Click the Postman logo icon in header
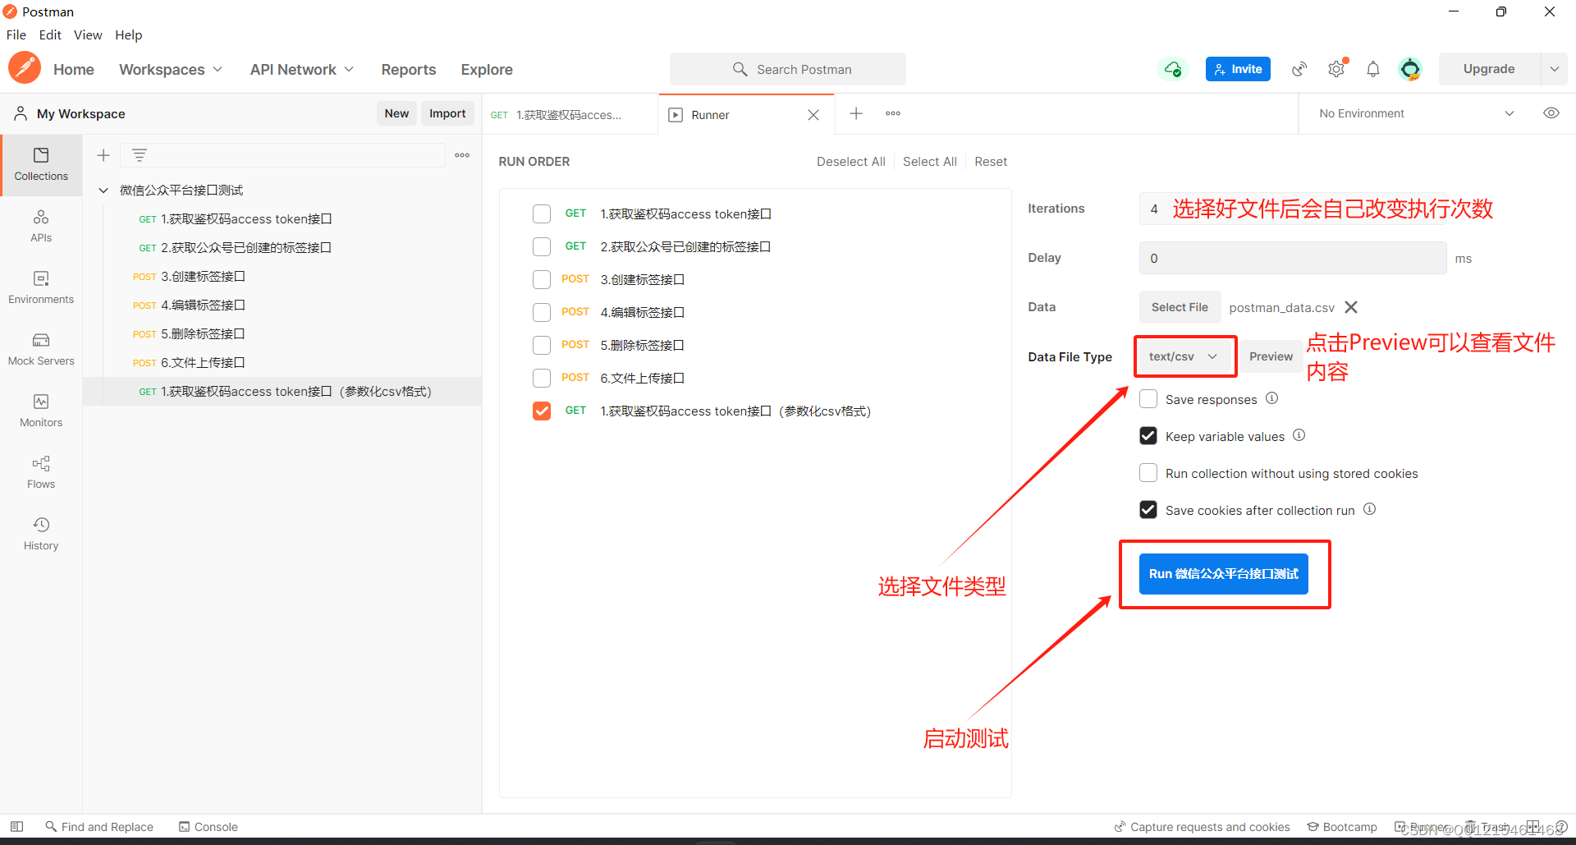Viewport: 1576px width, 845px height. tap(25, 68)
